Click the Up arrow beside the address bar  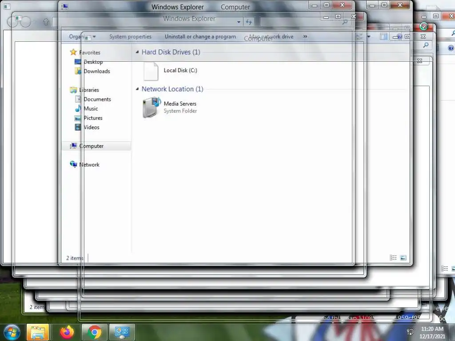tap(46, 22)
